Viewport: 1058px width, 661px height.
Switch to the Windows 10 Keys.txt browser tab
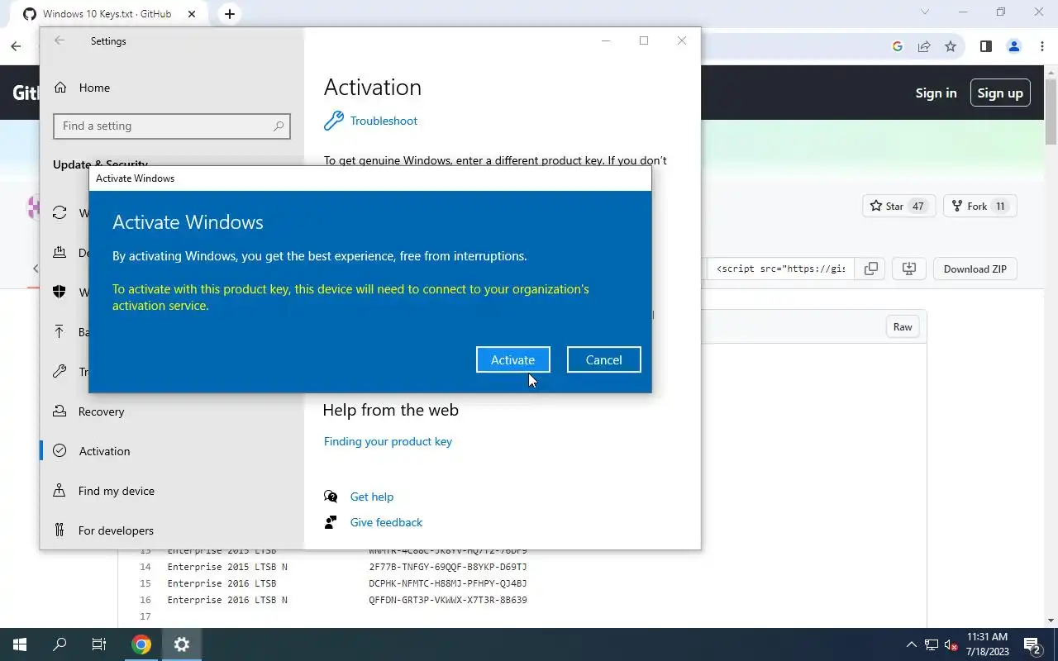click(x=107, y=14)
